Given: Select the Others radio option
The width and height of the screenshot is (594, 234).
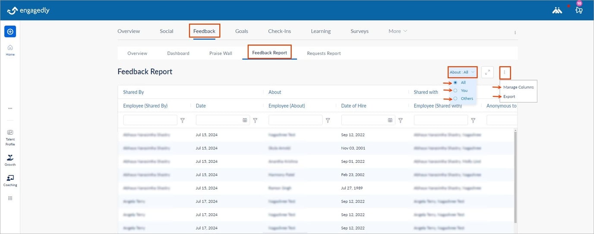Looking at the screenshot, I should pyautogui.click(x=455, y=98).
